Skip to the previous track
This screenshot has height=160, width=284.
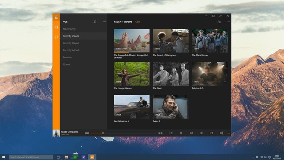(x=171, y=133)
